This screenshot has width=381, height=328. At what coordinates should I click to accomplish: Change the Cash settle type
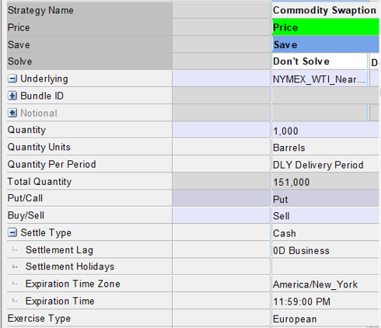[326, 232]
